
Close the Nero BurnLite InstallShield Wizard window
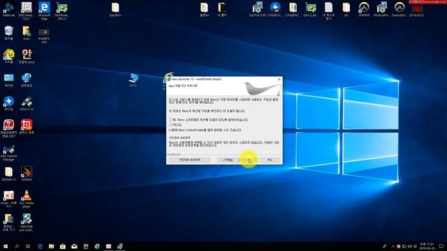[x=279, y=79]
